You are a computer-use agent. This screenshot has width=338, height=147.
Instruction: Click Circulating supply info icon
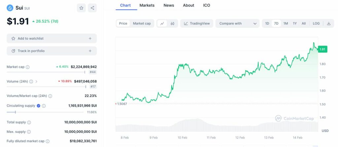coord(44,106)
